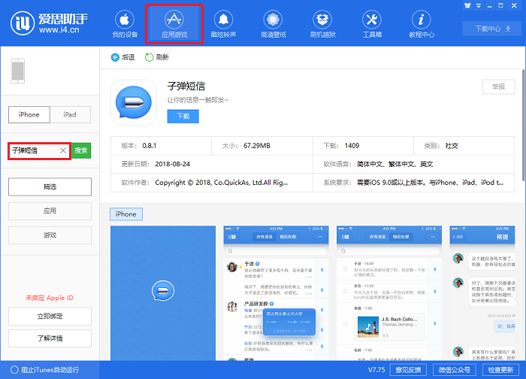Open the 酷炫铃声 ringtones section
526x379 pixels.
[x=223, y=24]
